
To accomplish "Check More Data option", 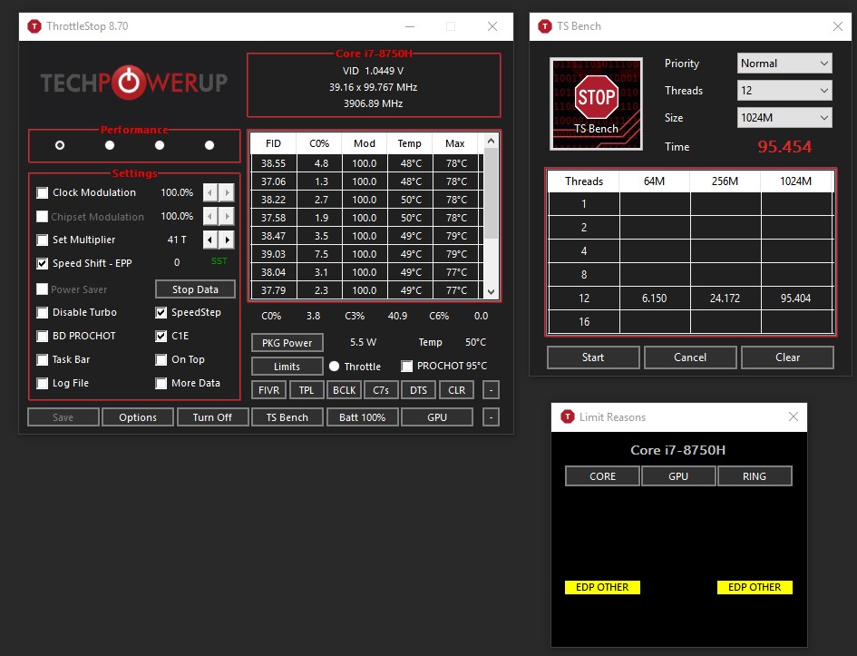I will (x=161, y=383).
